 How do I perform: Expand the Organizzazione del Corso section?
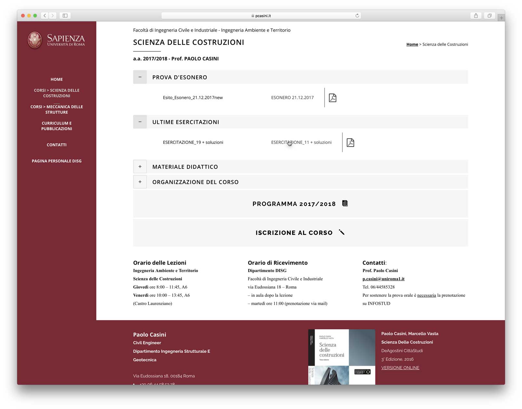click(x=140, y=182)
